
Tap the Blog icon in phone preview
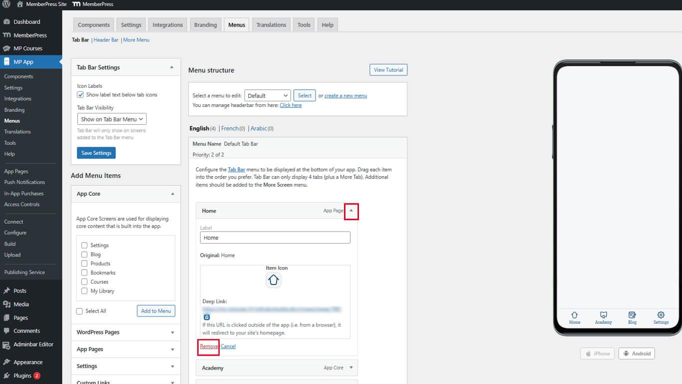coord(632,315)
